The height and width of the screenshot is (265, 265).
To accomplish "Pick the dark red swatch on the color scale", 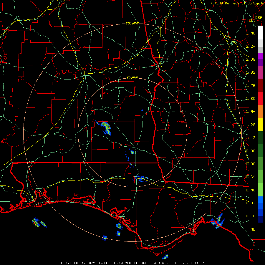I will (260, 85).
